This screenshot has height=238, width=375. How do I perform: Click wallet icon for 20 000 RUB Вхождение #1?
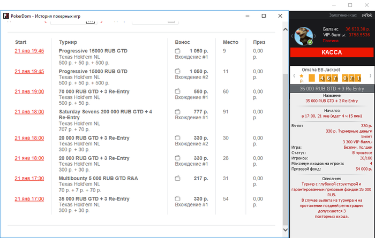[x=177, y=158]
